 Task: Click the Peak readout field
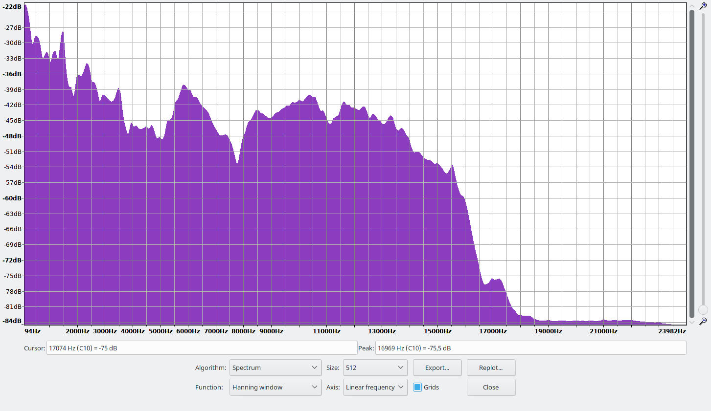[x=530, y=348]
